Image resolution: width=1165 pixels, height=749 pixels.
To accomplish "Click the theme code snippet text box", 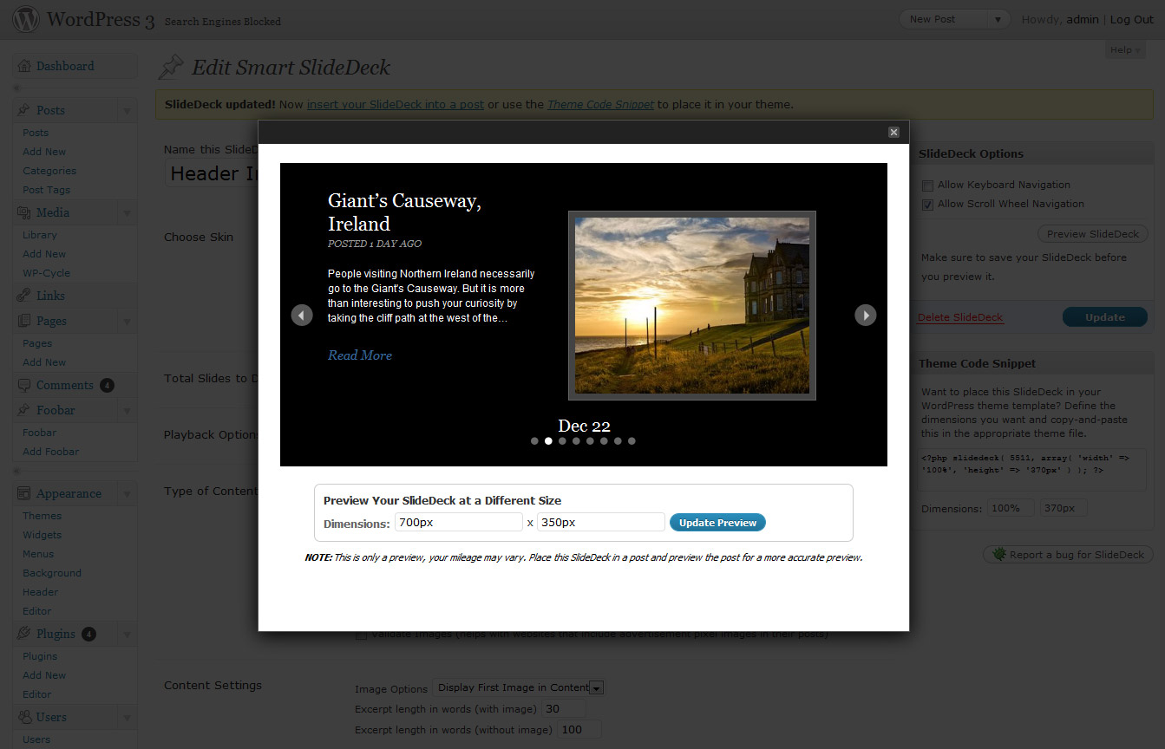I will click(x=1032, y=470).
